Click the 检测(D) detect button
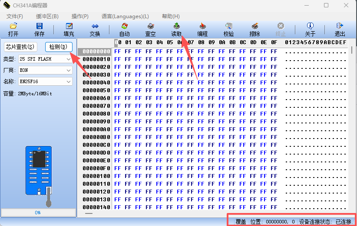The image size is (357, 226). (x=59, y=47)
